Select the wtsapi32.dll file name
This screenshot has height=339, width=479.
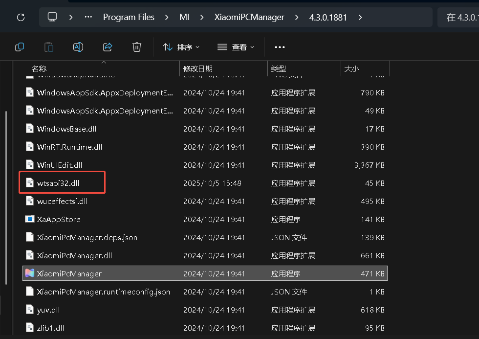tap(58, 183)
